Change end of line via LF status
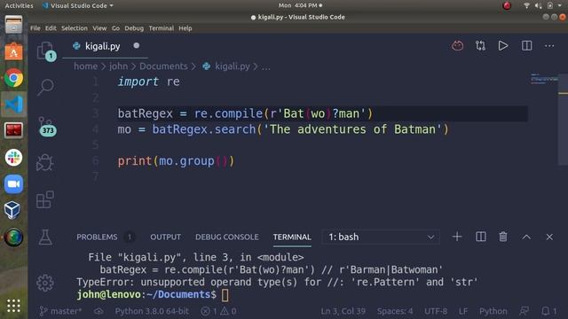568x319 pixels. (463, 311)
